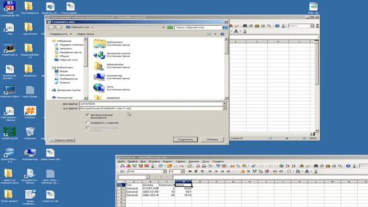Image resolution: width=368 pixels, height=207 pixels.
Task: Expand the file name history dropdown
Action: pyautogui.click(x=224, y=103)
